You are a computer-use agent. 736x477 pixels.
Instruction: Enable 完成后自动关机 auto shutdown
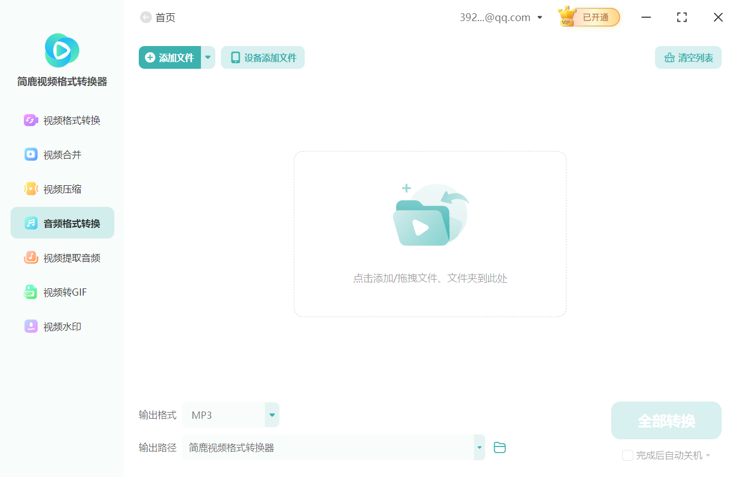click(x=628, y=455)
